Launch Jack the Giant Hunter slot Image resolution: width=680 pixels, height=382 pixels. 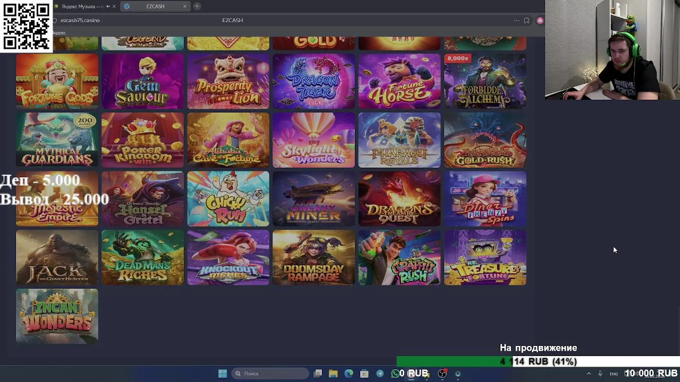[57, 258]
